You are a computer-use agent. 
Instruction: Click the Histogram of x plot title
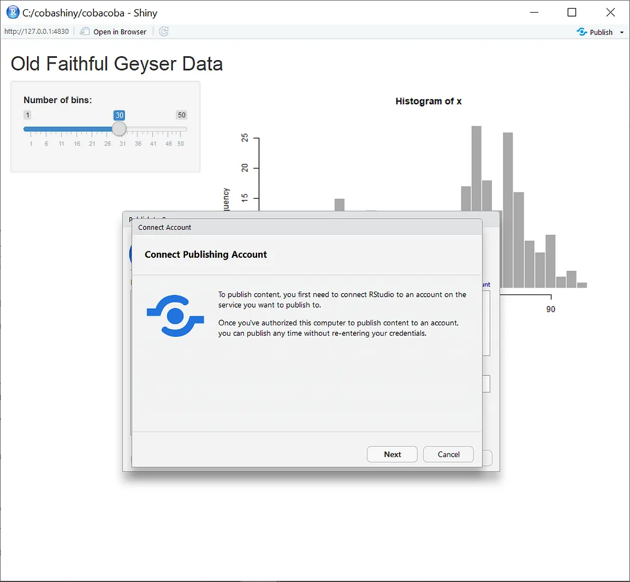coord(428,101)
